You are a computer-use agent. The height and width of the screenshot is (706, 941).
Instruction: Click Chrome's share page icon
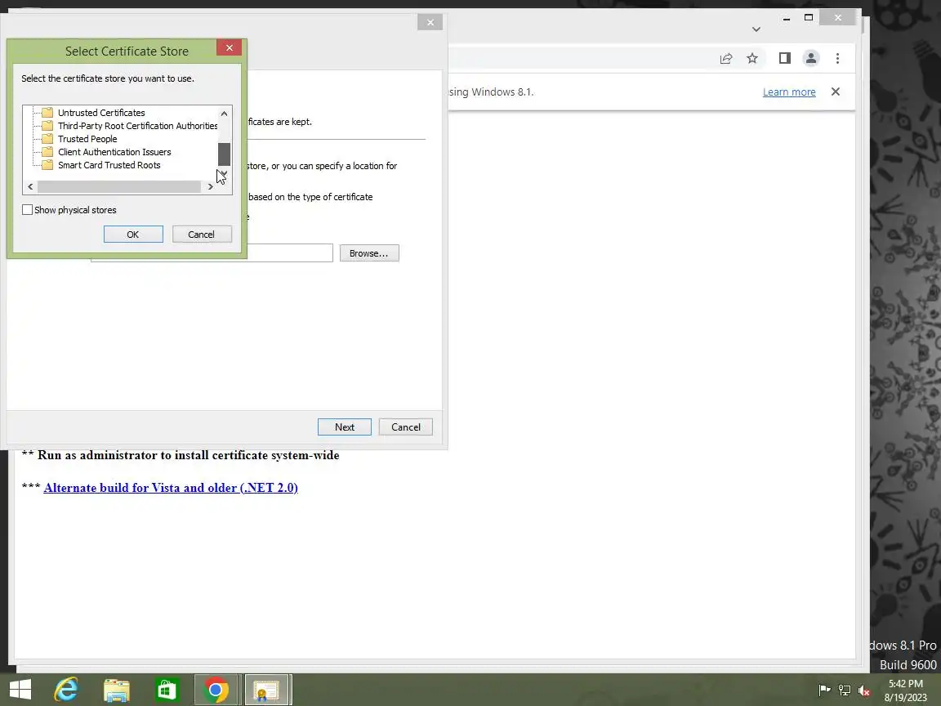coord(726,58)
